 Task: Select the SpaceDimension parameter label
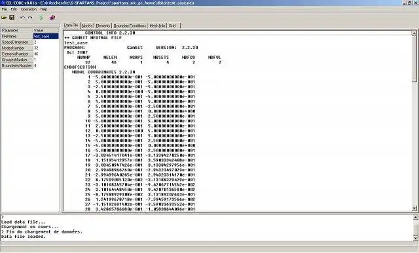tap(17, 42)
